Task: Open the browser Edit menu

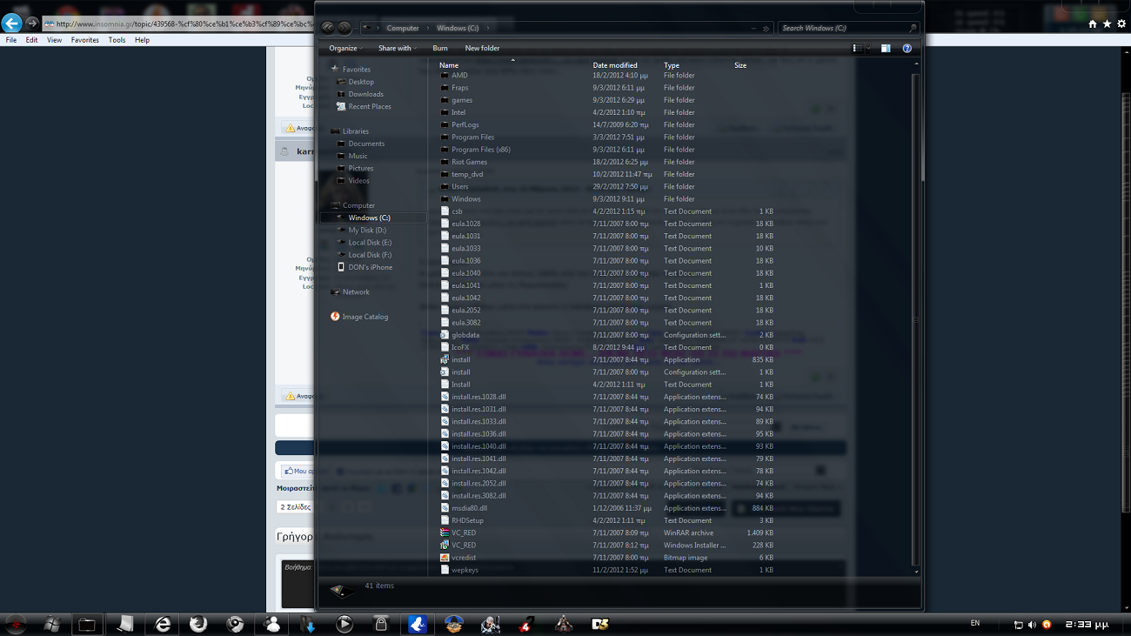Action: (31, 40)
